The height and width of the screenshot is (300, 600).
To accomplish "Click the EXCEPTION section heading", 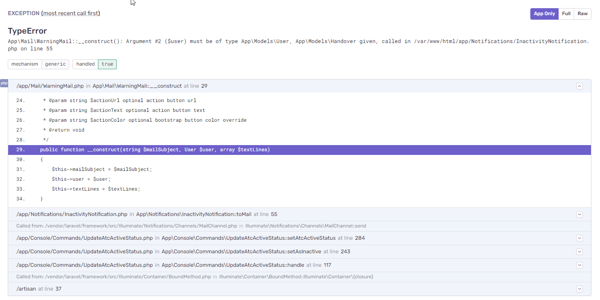I will pos(24,14).
